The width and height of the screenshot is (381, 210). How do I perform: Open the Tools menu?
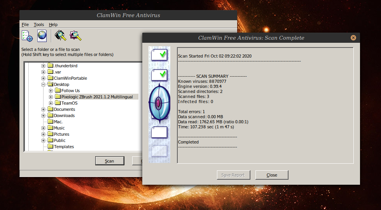pos(38,24)
